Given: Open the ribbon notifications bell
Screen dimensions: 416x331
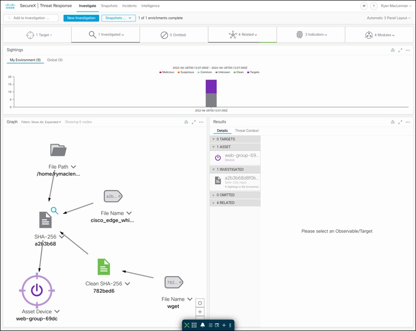Looking at the screenshot, I should coord(203,325).
